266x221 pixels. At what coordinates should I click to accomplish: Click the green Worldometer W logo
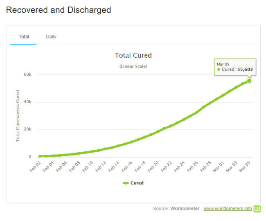pyautogui.click(x=257, y=209)
